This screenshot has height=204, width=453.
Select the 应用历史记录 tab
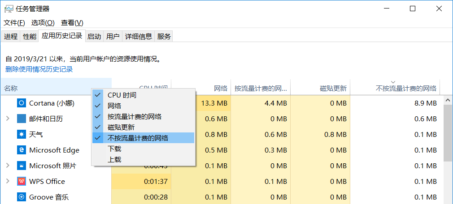tap(62, 36)
